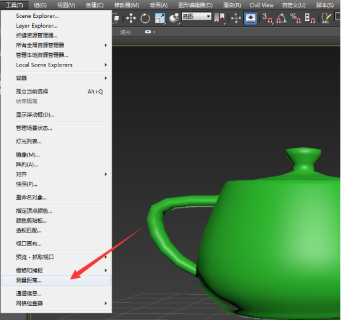Image resolution: width=341 pixels, height=320 pixels.
Task: Choose Layer Explorer... menu entry
Action: point(57,26)
